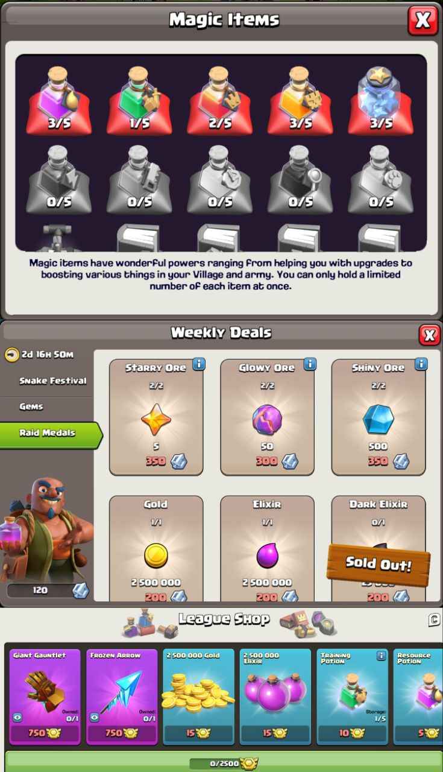Preview Frozen Arrow using its eye icon
Image resolution: width=443 pixels, height=772 pixels.
[x=95, y=718]
